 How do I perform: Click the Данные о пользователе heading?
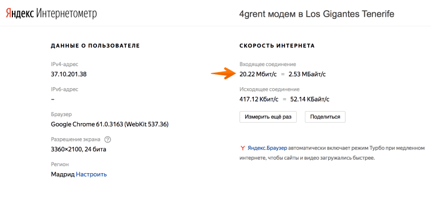click(95, 46)
